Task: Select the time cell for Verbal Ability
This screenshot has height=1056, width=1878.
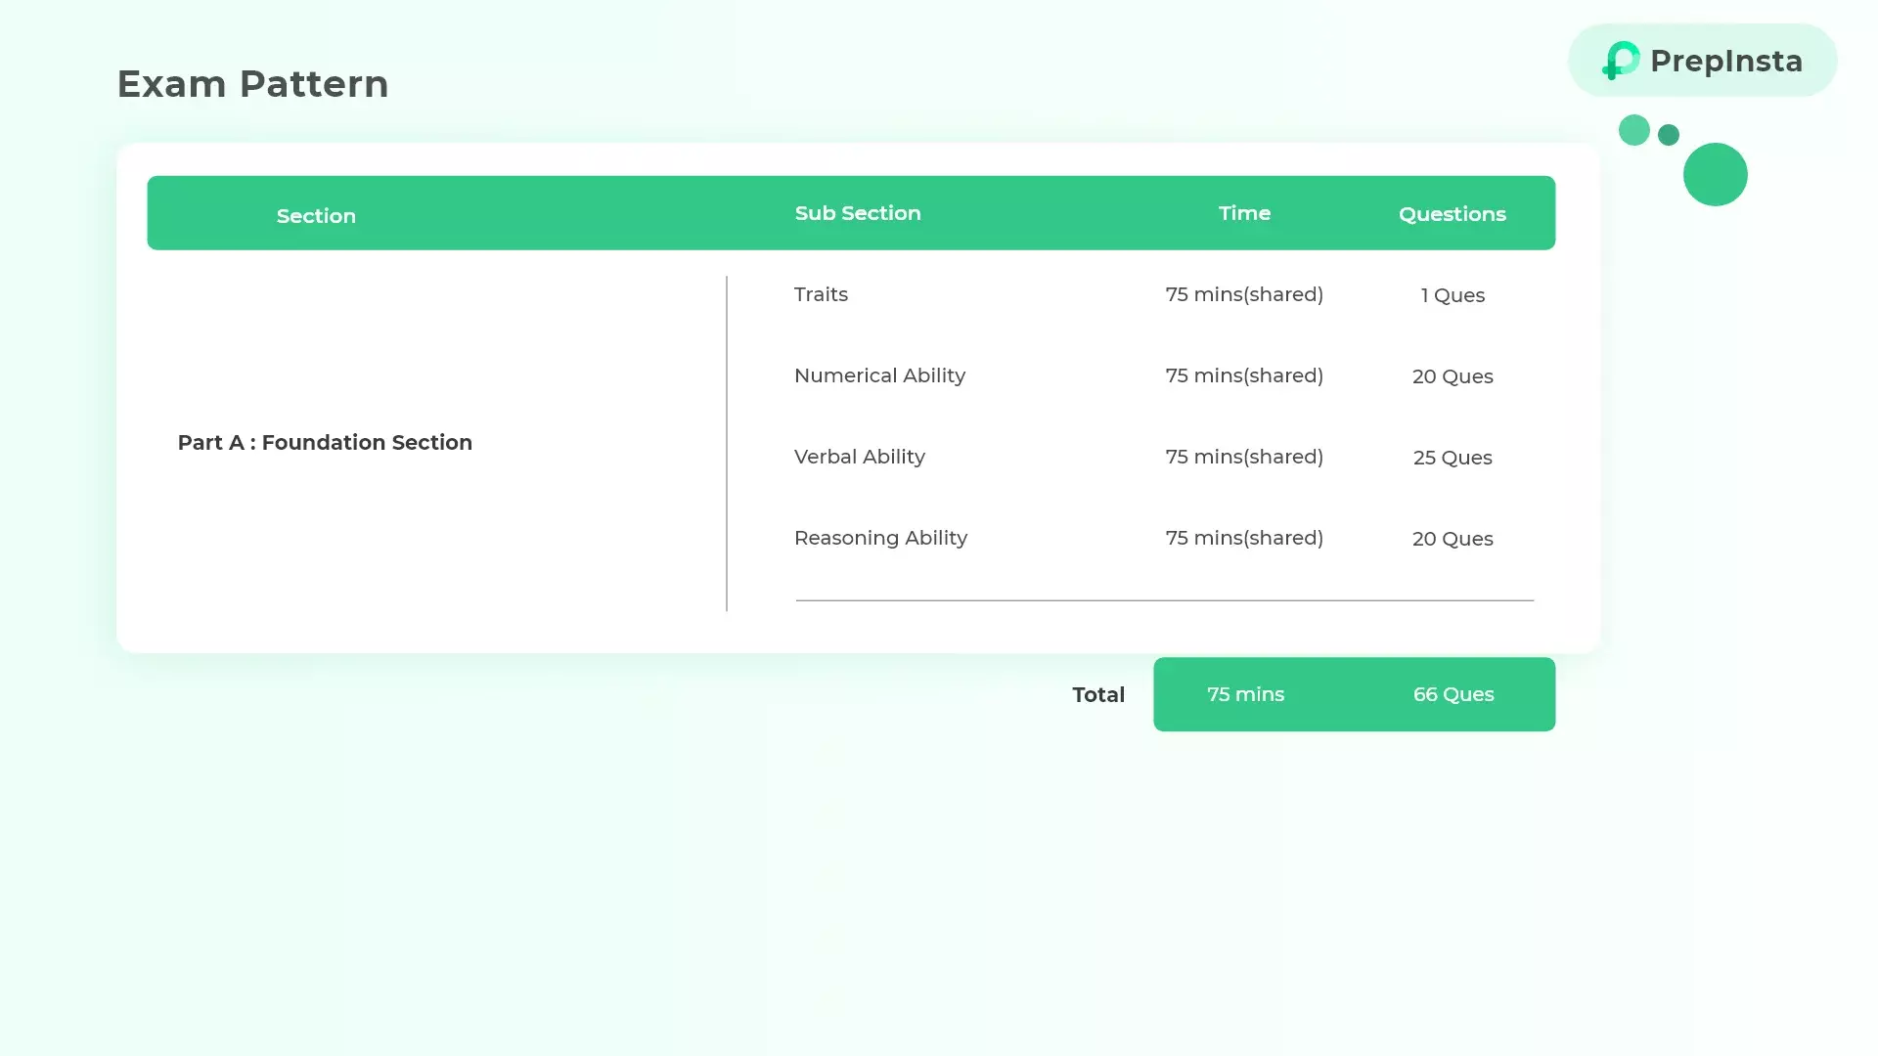Action: pyautogui.click(x=1244, y=457)
